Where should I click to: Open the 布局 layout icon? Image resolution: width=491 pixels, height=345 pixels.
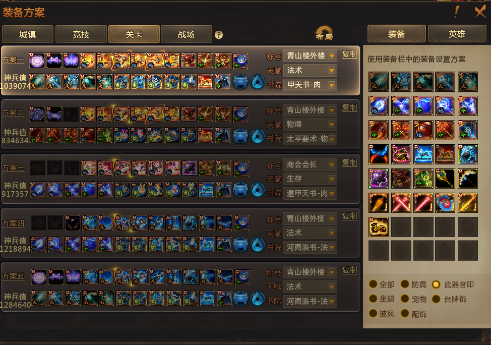(324, 33)
